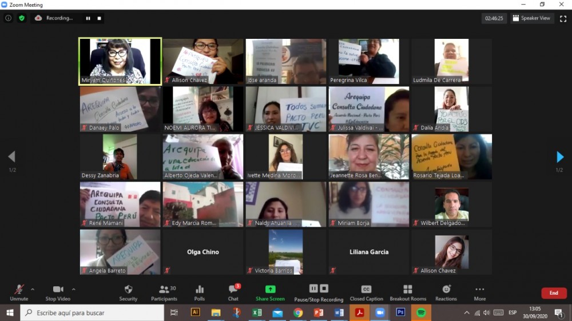The width and height of the screenshot is (572, 321).
Task: Open Breakout Rooms
Action: [408, 290]
